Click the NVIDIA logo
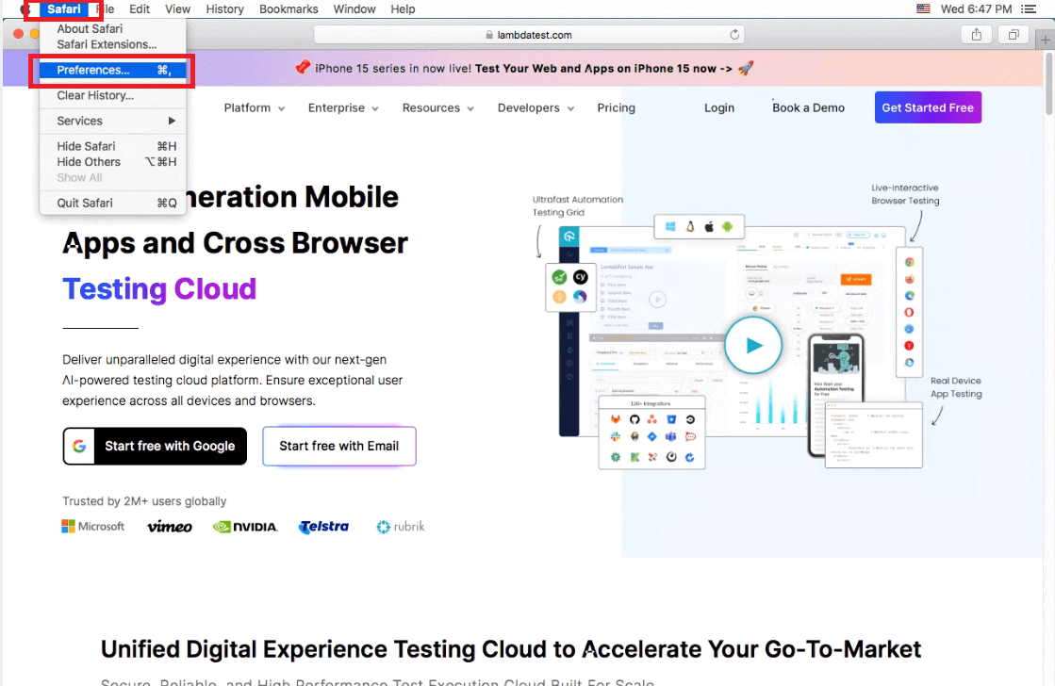Image resolution: width=1055 pixels, height=686 pixels. [245, 527]
